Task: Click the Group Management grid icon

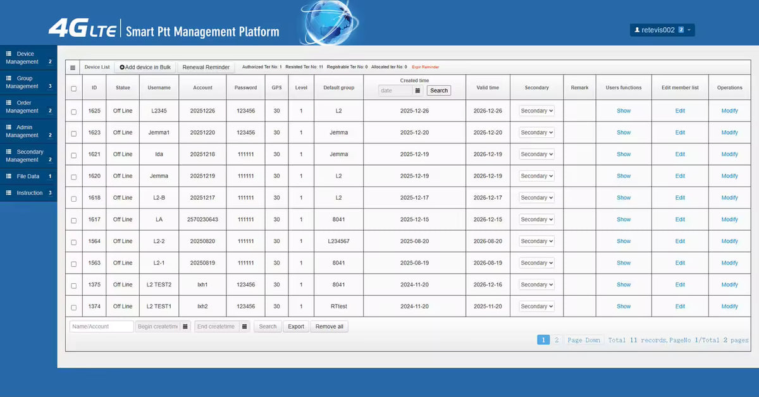Action: pos(9,78)
